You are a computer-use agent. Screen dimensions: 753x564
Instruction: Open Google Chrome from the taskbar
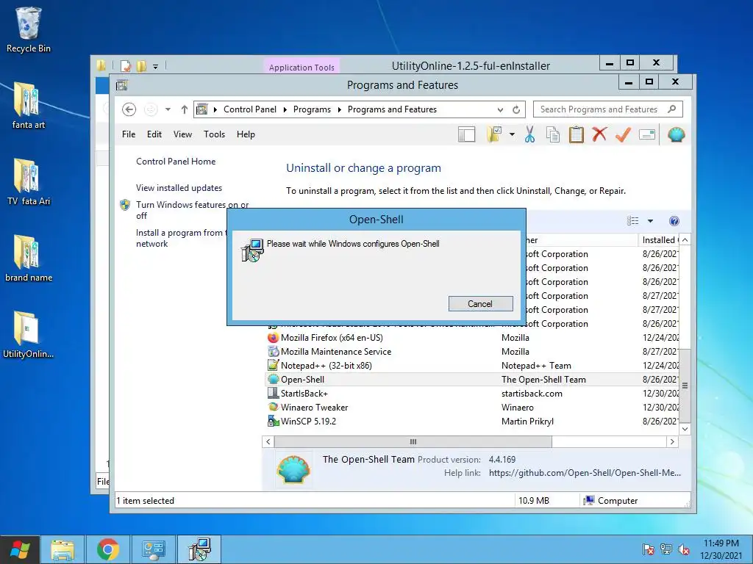pos(108,549)
